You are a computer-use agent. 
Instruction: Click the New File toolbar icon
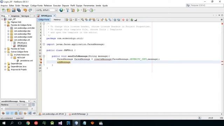[x=4, y=10]
